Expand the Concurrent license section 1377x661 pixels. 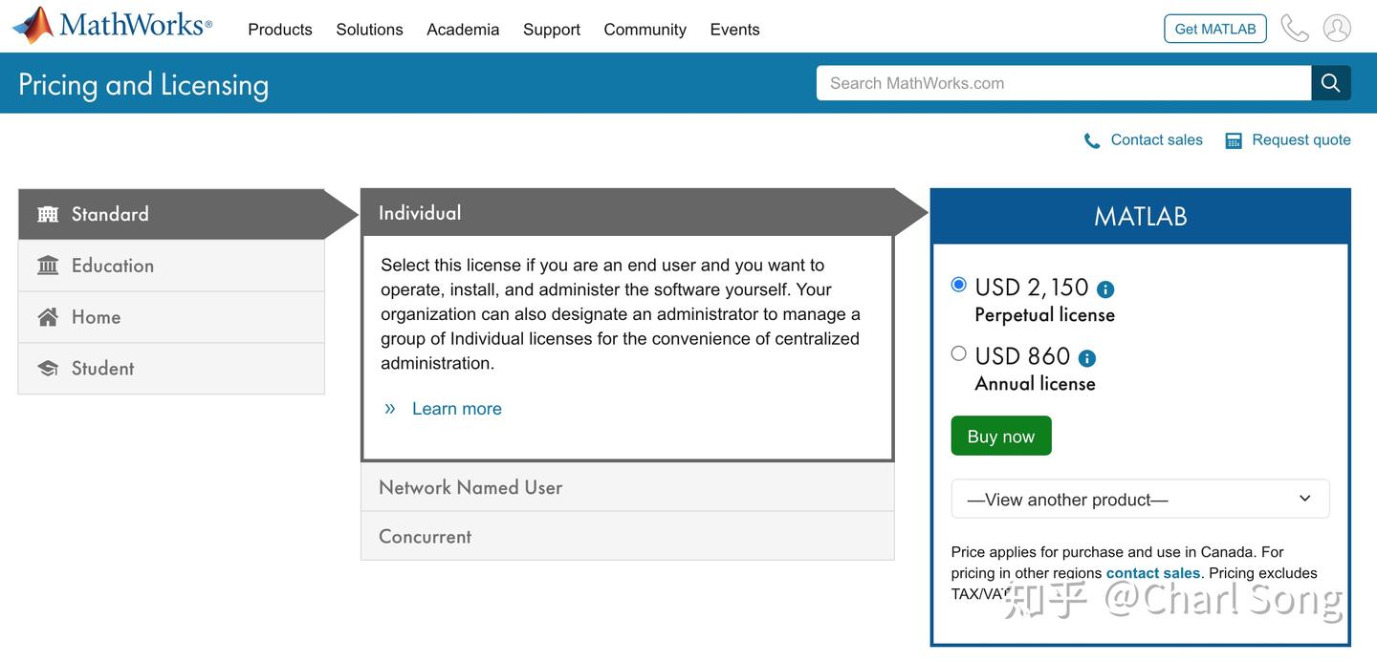627,536
